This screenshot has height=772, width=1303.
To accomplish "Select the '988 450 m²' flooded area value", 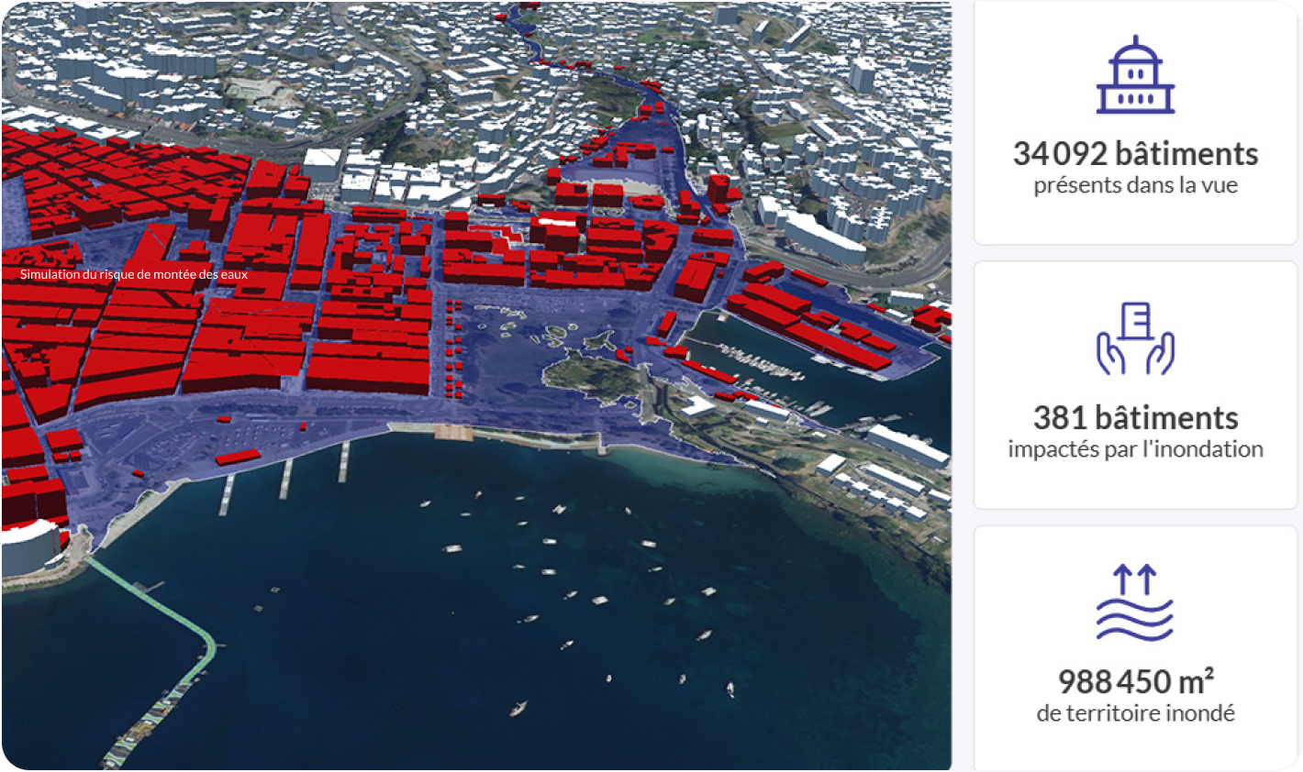I will click(1135, 682).
